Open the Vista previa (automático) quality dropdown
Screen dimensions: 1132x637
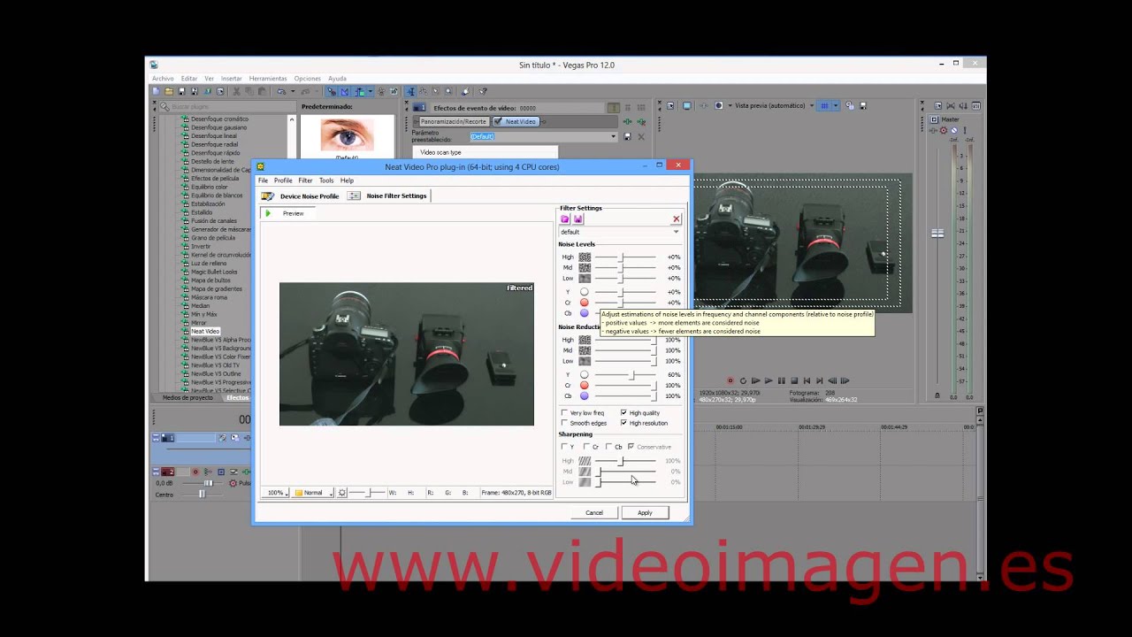coord(775,105)
